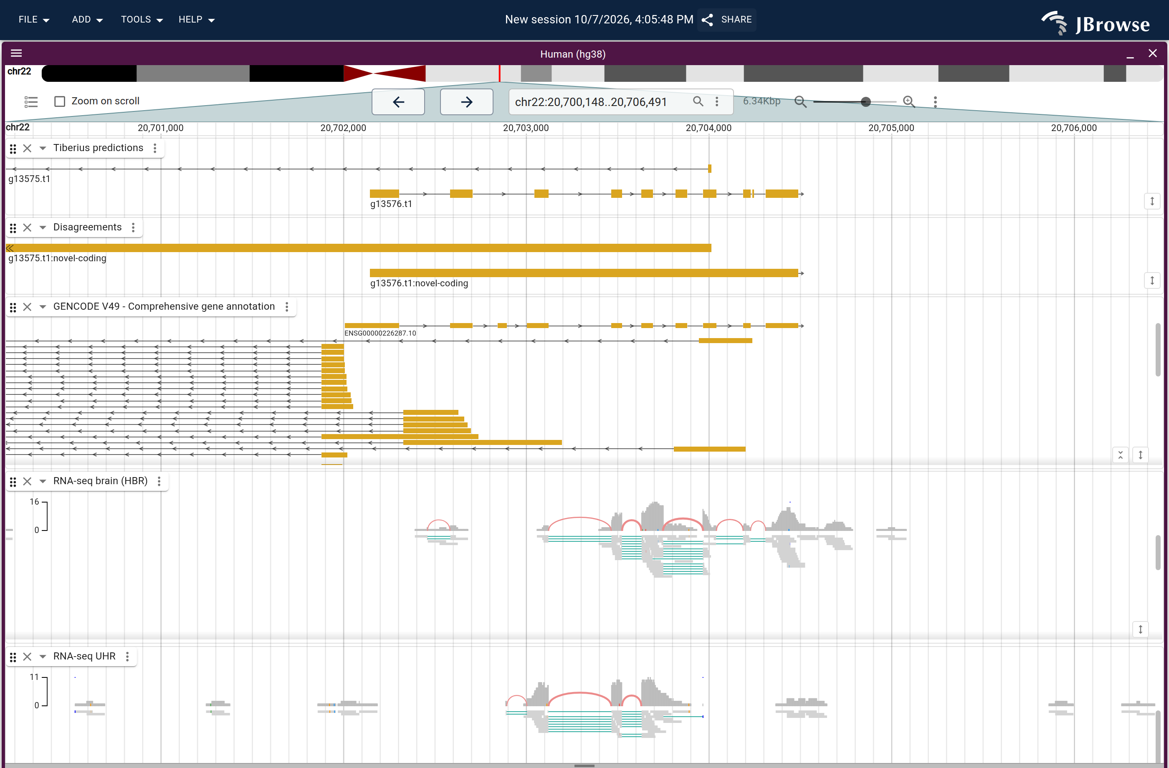Open RNA-seq brain (HBR) track menu
The width and height of the screenshot is (1169, 768).
159,481
